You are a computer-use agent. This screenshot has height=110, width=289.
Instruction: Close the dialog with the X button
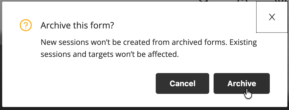tap(272, 17)
